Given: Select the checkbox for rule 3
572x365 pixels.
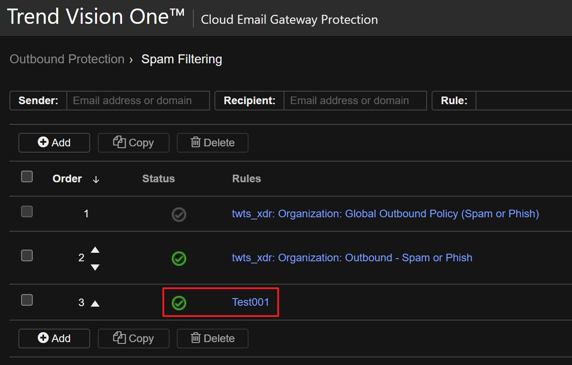Looking at the screenshot, I should click(27, 300).
